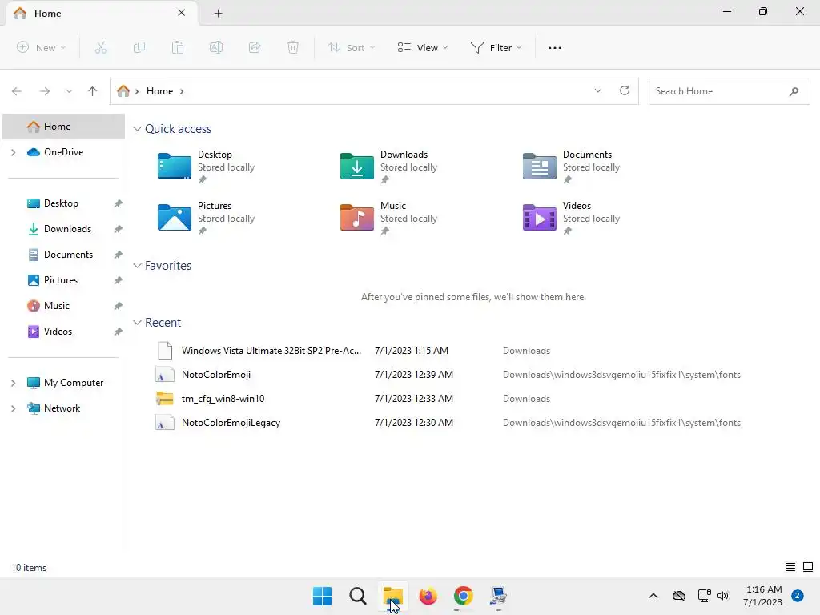Open the Sort dropdown

pyautogui.click(x=352, y=47)
